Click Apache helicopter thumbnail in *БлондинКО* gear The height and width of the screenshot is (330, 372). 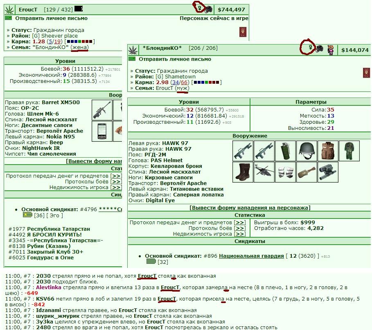[264, 172]
